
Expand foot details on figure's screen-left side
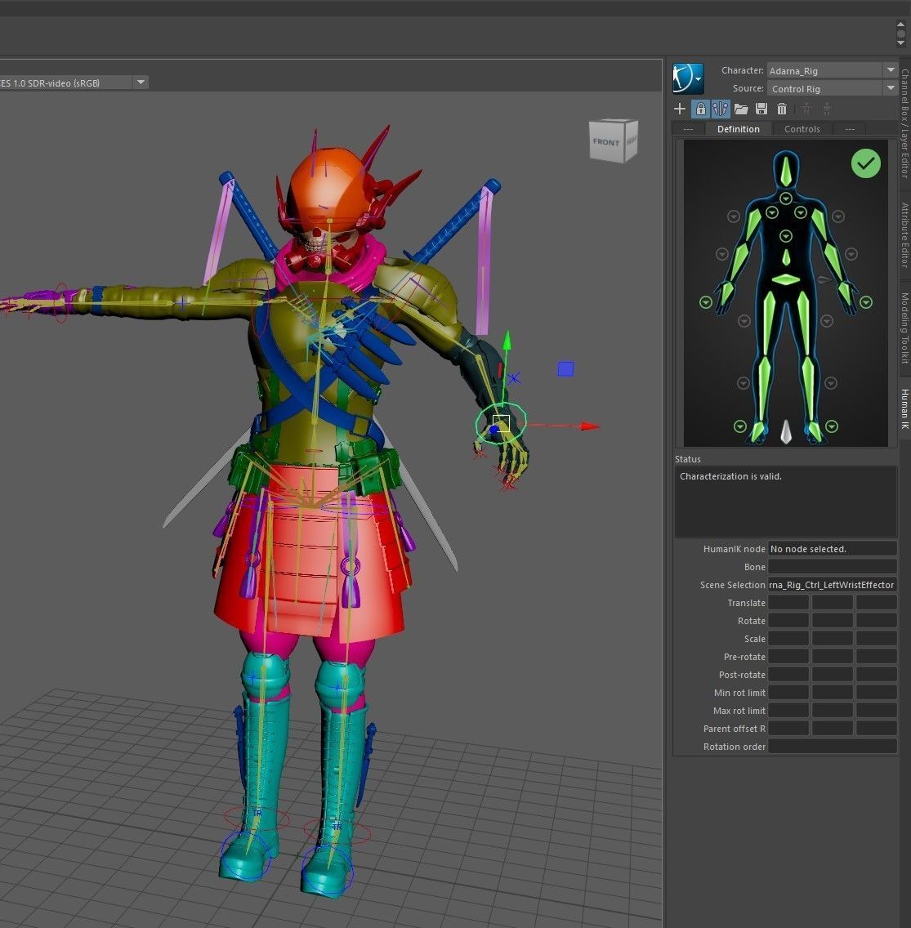point(740,426)
